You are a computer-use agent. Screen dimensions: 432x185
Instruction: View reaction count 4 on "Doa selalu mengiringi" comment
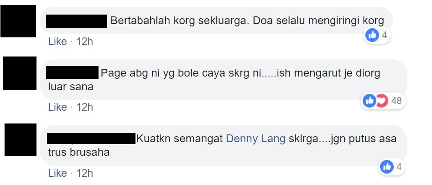385,35
